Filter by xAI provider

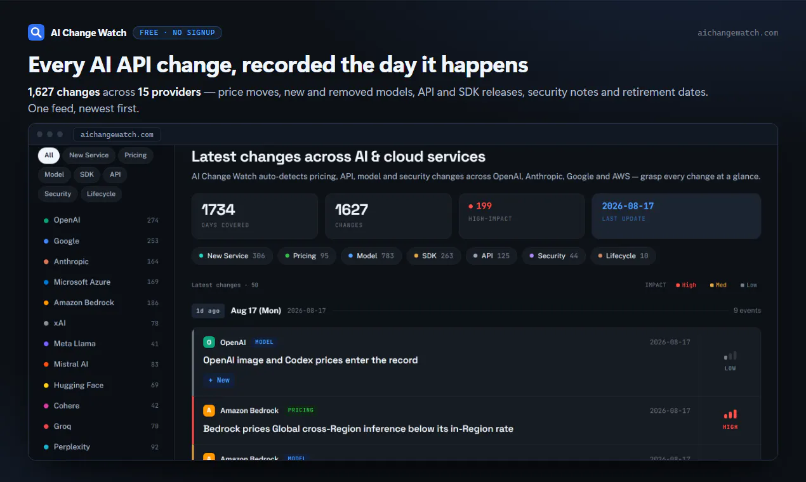click(101, 323)
